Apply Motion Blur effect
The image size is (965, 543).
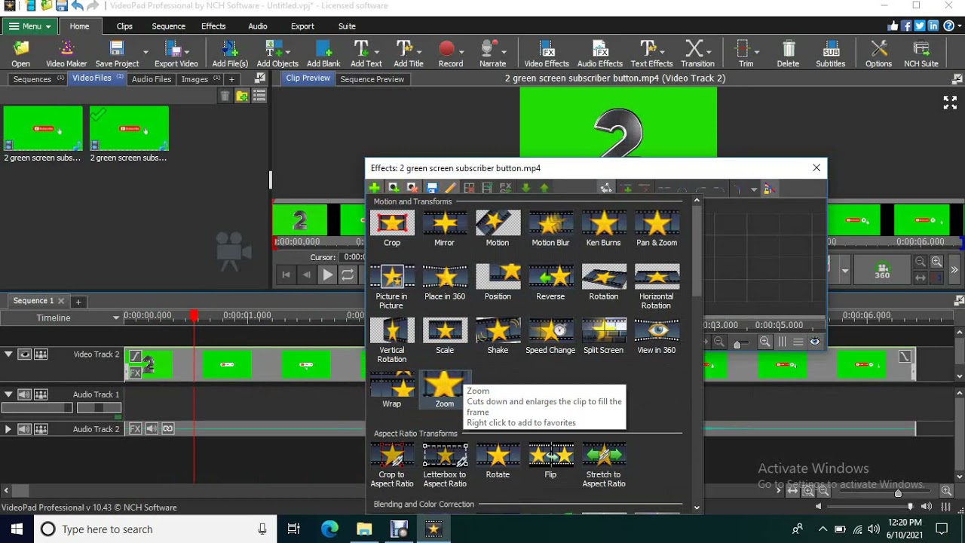pyautogui.click(x=550, y=229)
